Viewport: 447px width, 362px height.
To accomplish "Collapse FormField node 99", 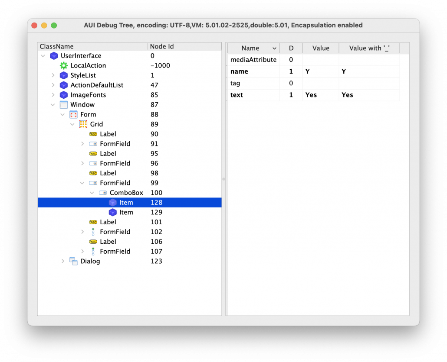I will click(x=82, y=183).
